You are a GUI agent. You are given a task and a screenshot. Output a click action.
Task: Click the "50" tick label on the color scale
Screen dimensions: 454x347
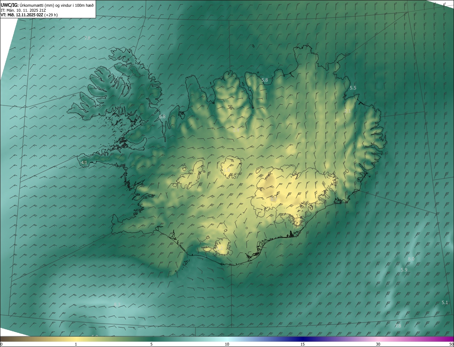(x=451, y=344)
